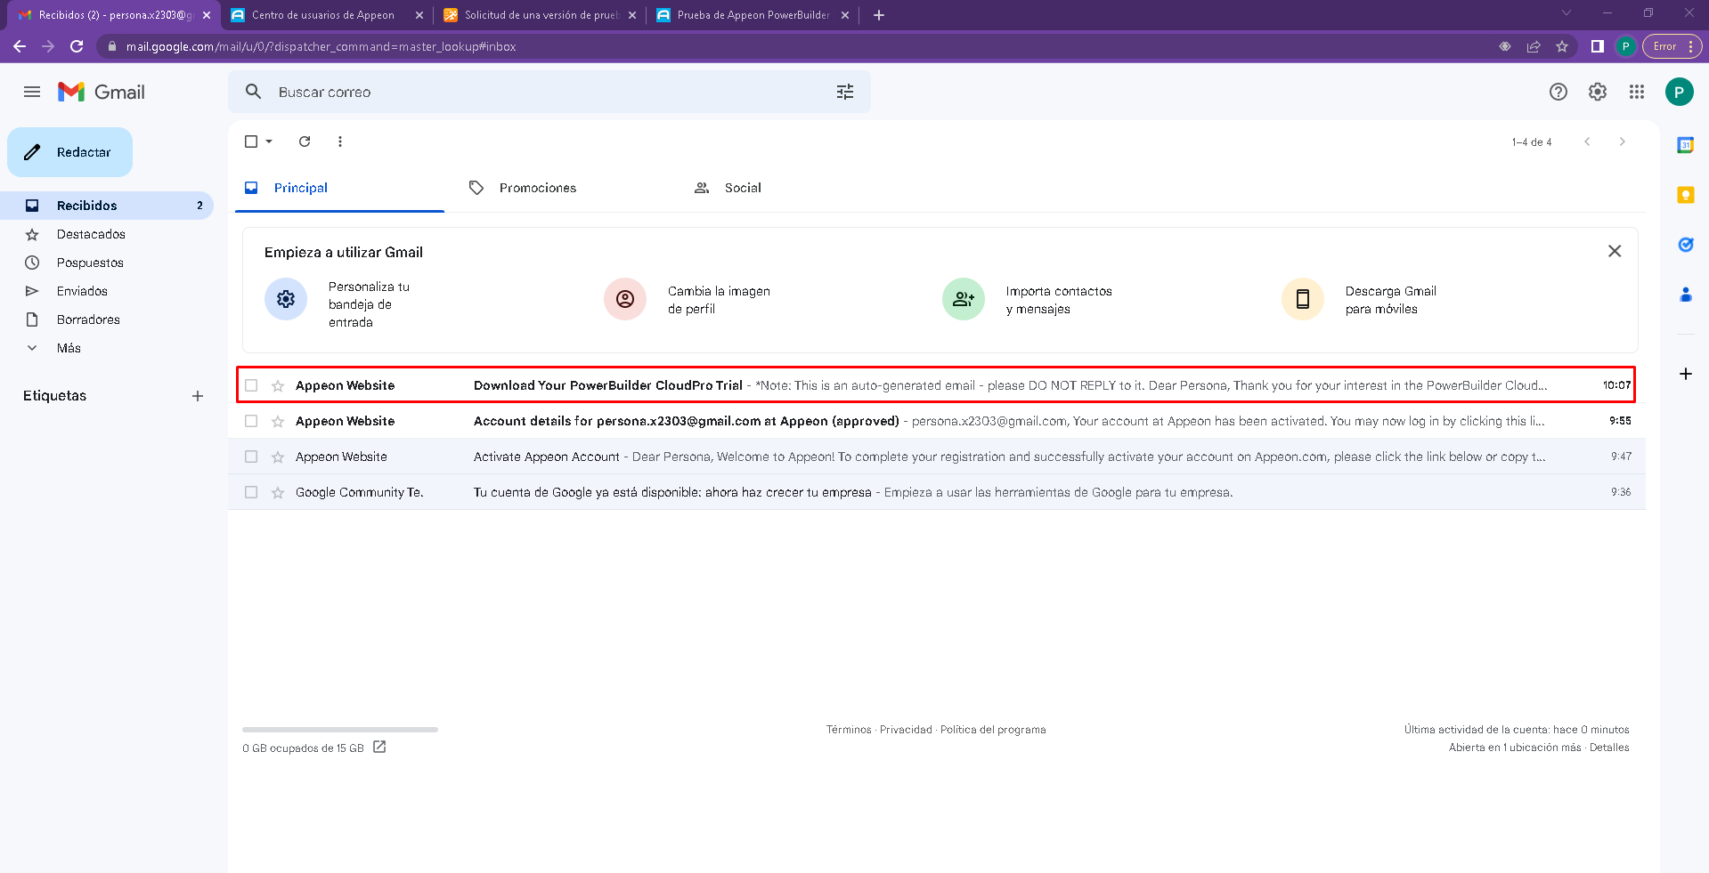
Task: Refresh the inbox message list
Action: click(305, 141)
